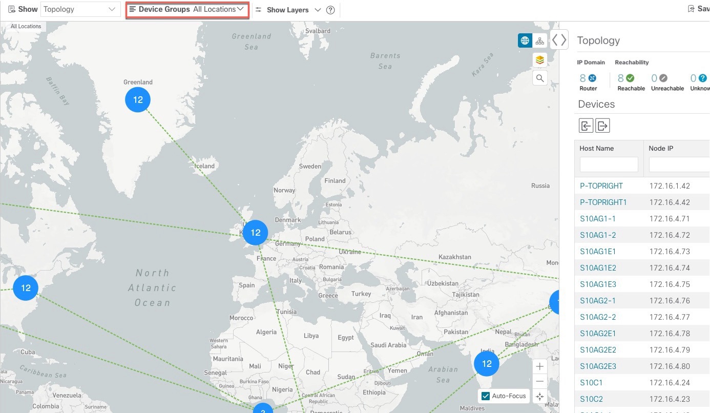Open device P-TOPRIGHT details
710x413 pixels.
601,185
